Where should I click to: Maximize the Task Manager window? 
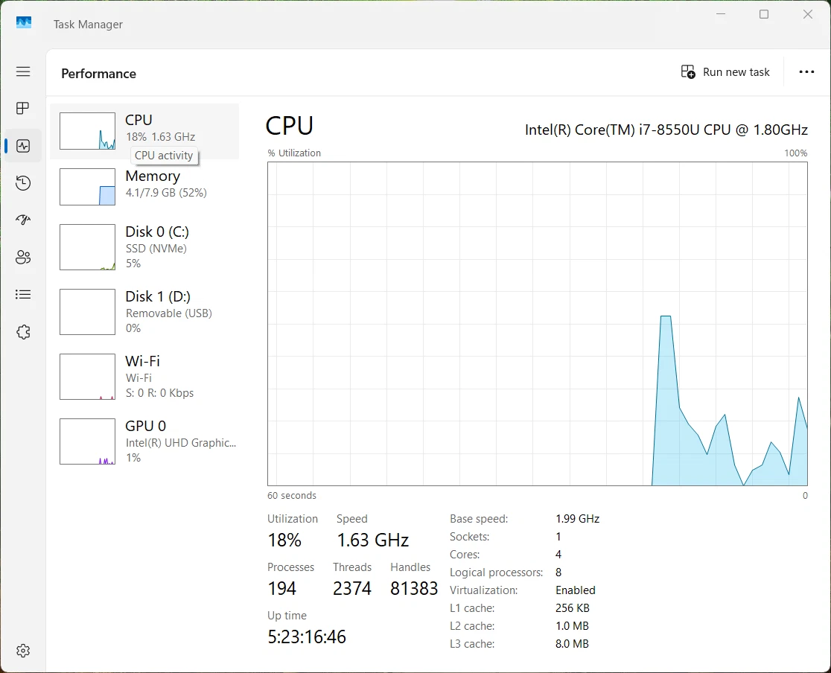coord(764,14)
